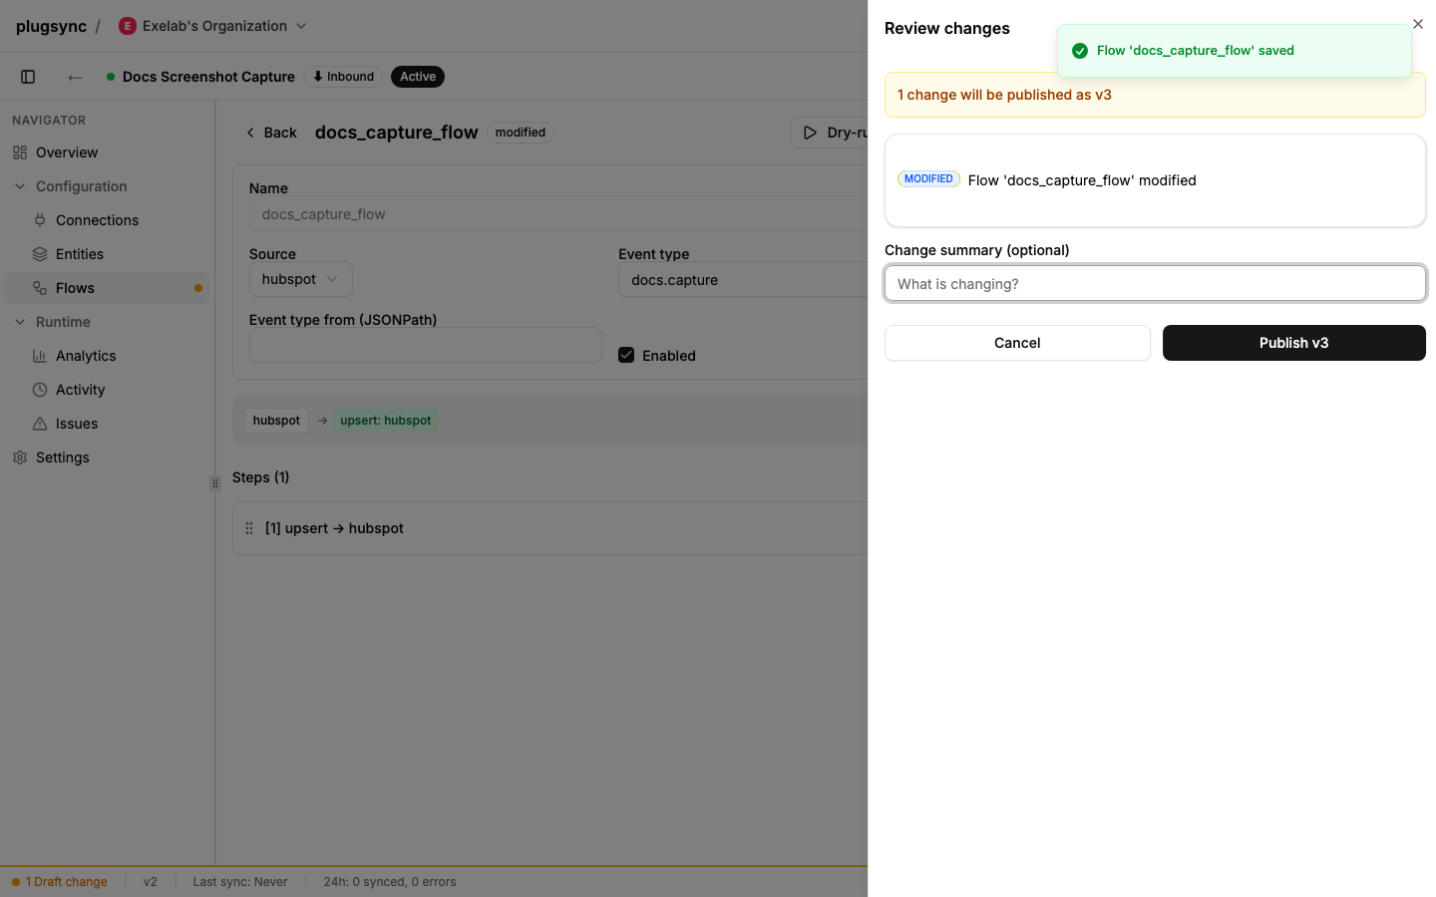Click the MODIFIED badge in change list

click(928, 179)
